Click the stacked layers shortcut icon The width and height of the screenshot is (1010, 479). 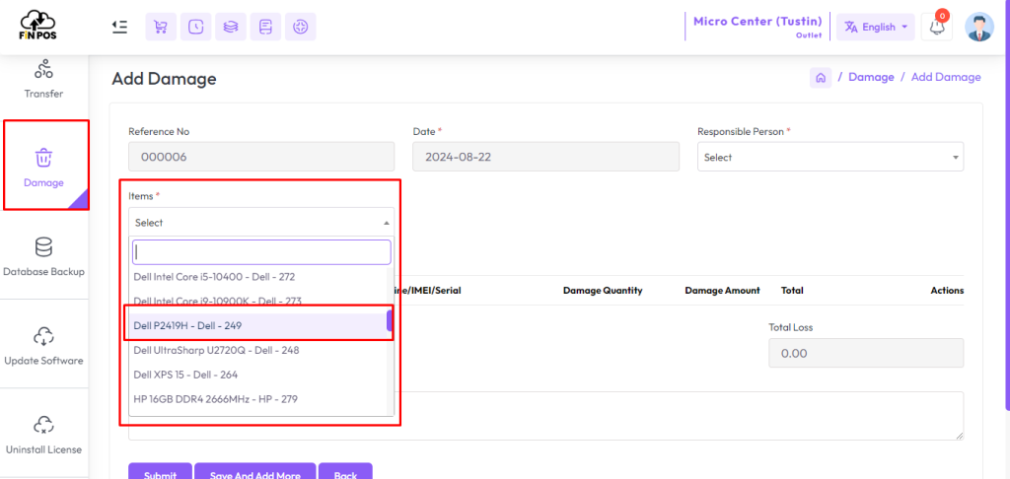click(231, 27)
